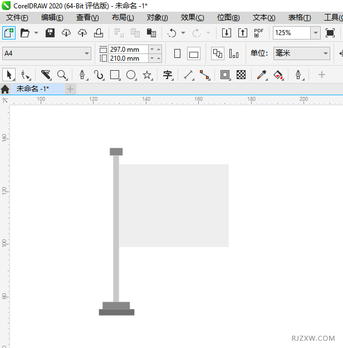
Task: Set landscape page orientation
Action: click(x=194, y=53)
